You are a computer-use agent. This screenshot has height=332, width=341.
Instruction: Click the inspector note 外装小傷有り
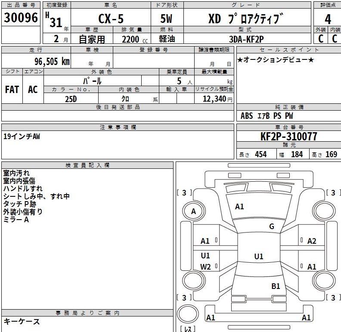[23, 212]
